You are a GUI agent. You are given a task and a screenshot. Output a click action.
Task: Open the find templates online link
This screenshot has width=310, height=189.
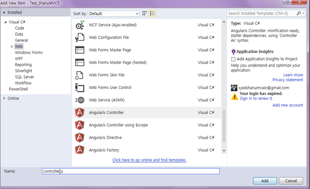(x=149, y=160)
